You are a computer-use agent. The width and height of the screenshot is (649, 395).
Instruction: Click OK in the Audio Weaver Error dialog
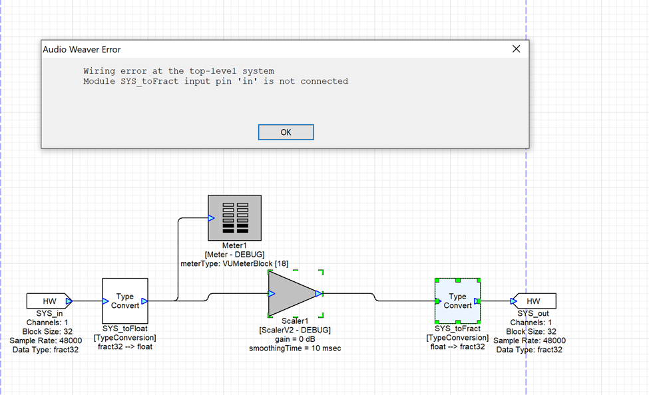[286, 132]
